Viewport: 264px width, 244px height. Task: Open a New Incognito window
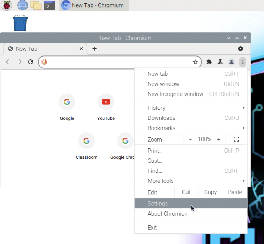tap(191, 94)
